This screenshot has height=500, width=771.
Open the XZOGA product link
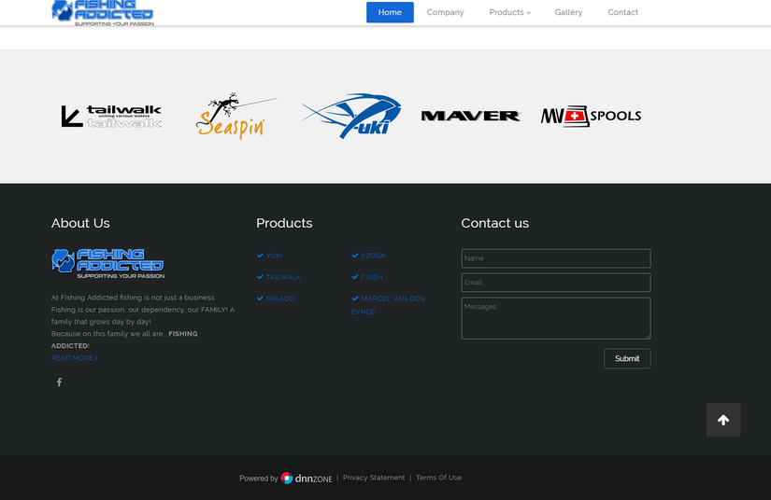point(373,256)
